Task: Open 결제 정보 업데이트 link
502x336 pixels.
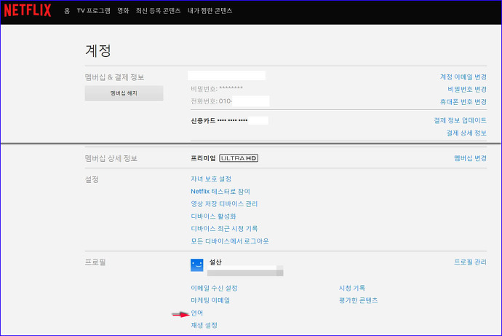Action: pyautogui.click(x=460, y=120)
